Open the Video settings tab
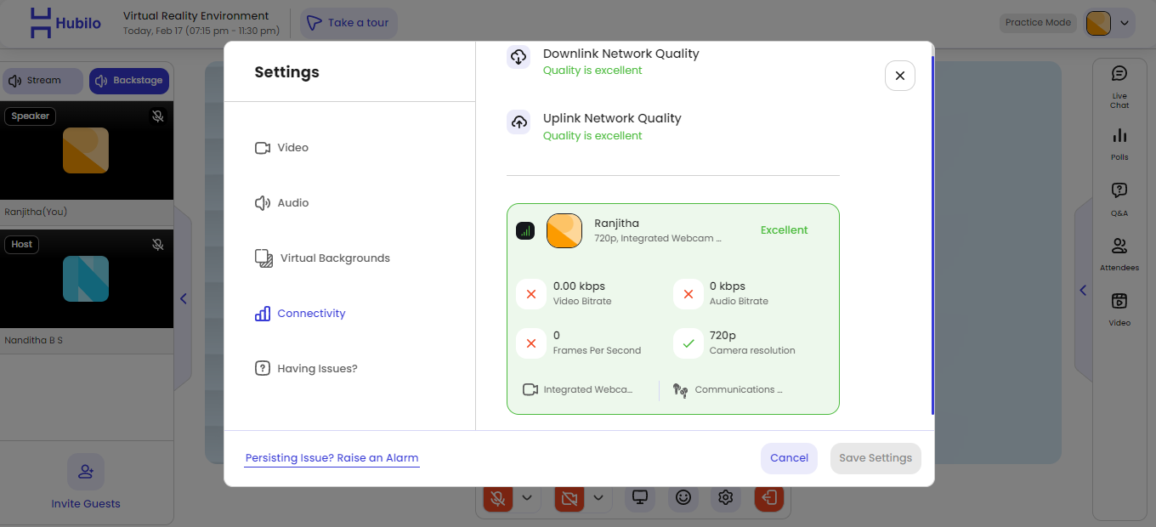Screen dimensions: 1156x527 coord(282,148)
